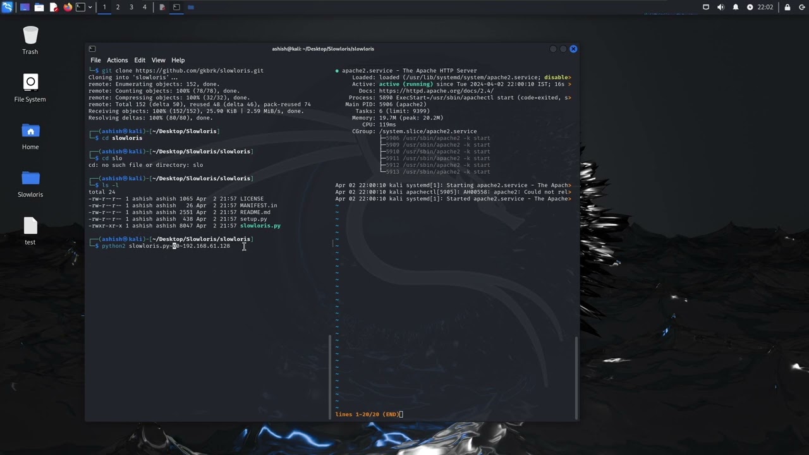Switch to workspace 2
809x455 pixels.
pos(118,7)
